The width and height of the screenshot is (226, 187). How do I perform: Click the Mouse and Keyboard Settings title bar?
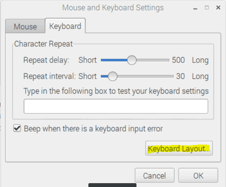tap(113, 8)
